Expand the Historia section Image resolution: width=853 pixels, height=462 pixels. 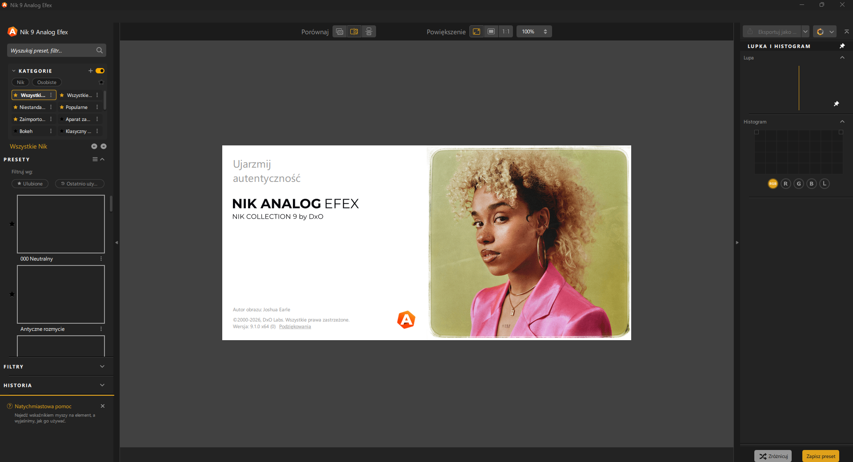click(x=102, y=385)
